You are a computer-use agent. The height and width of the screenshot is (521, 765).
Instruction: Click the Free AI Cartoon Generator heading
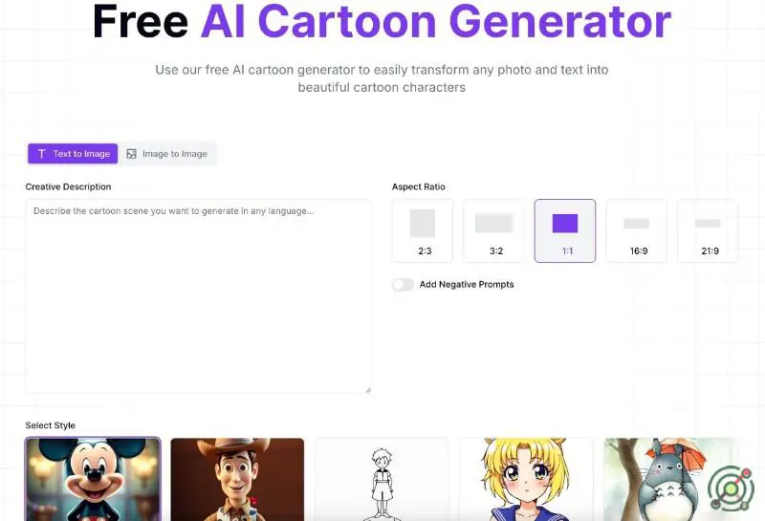(382, 21)
